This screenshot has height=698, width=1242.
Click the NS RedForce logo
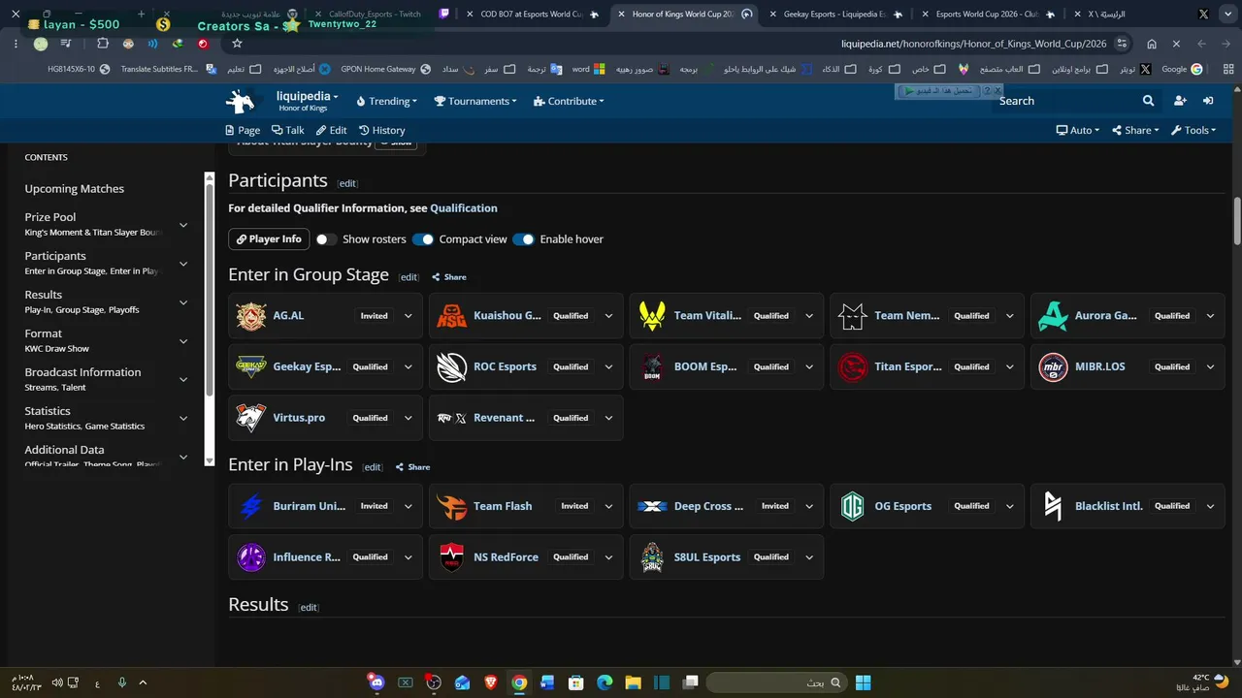pyautogui.click(x=452, y=557)
